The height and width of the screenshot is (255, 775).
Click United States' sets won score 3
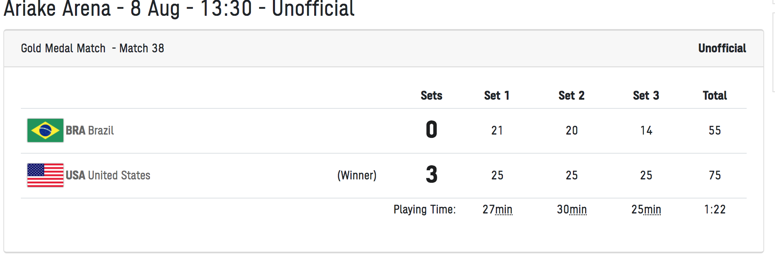(432, 174)
